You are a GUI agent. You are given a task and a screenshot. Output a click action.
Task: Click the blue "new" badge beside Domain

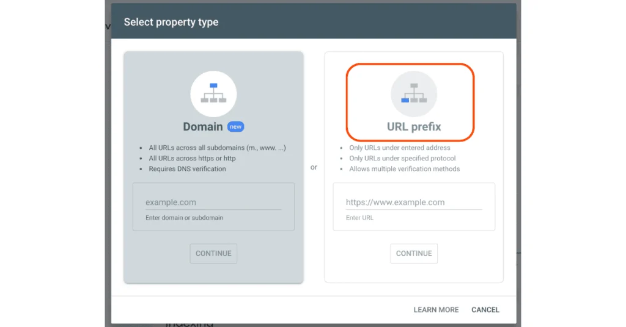pyautogui.click(x=235, y=127)
